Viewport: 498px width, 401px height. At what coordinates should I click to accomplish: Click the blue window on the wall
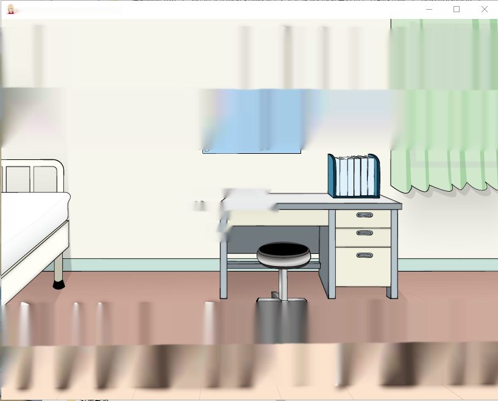click(252, 121)
